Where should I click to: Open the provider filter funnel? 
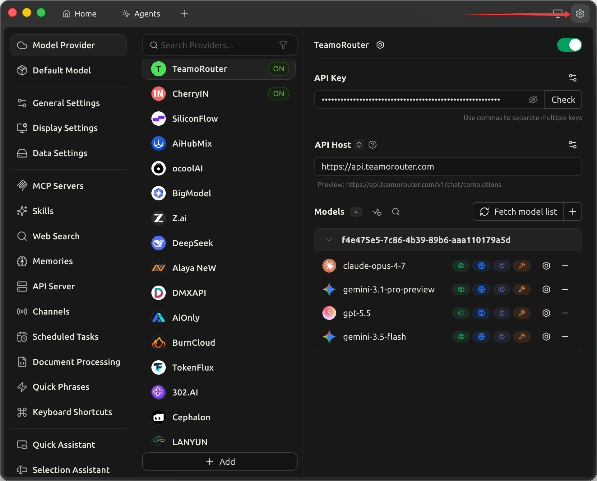pyautogui.click(x=283, y=45)
